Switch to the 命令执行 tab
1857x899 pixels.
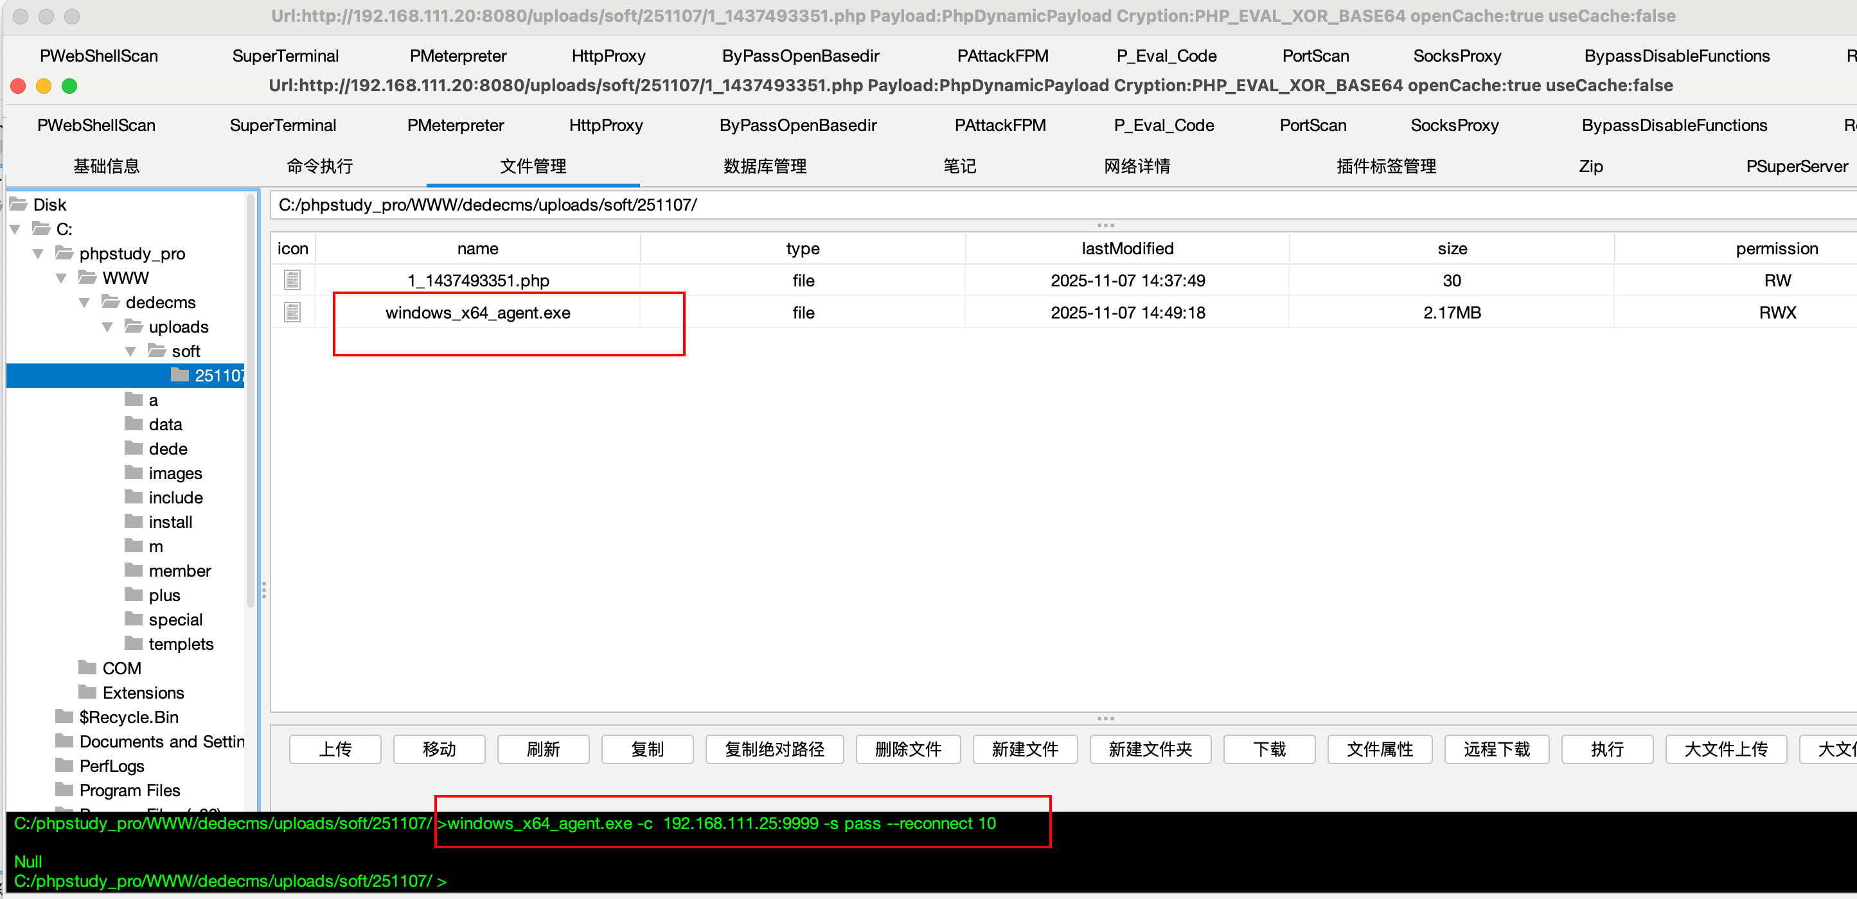(319, 166)
